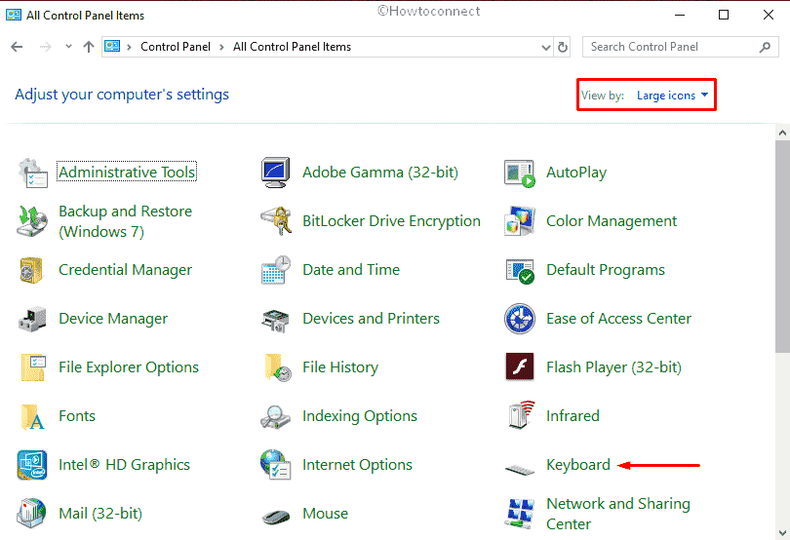Open the Mail (32-bit) icon
790x540 pixels.
[x=32, y=513]
